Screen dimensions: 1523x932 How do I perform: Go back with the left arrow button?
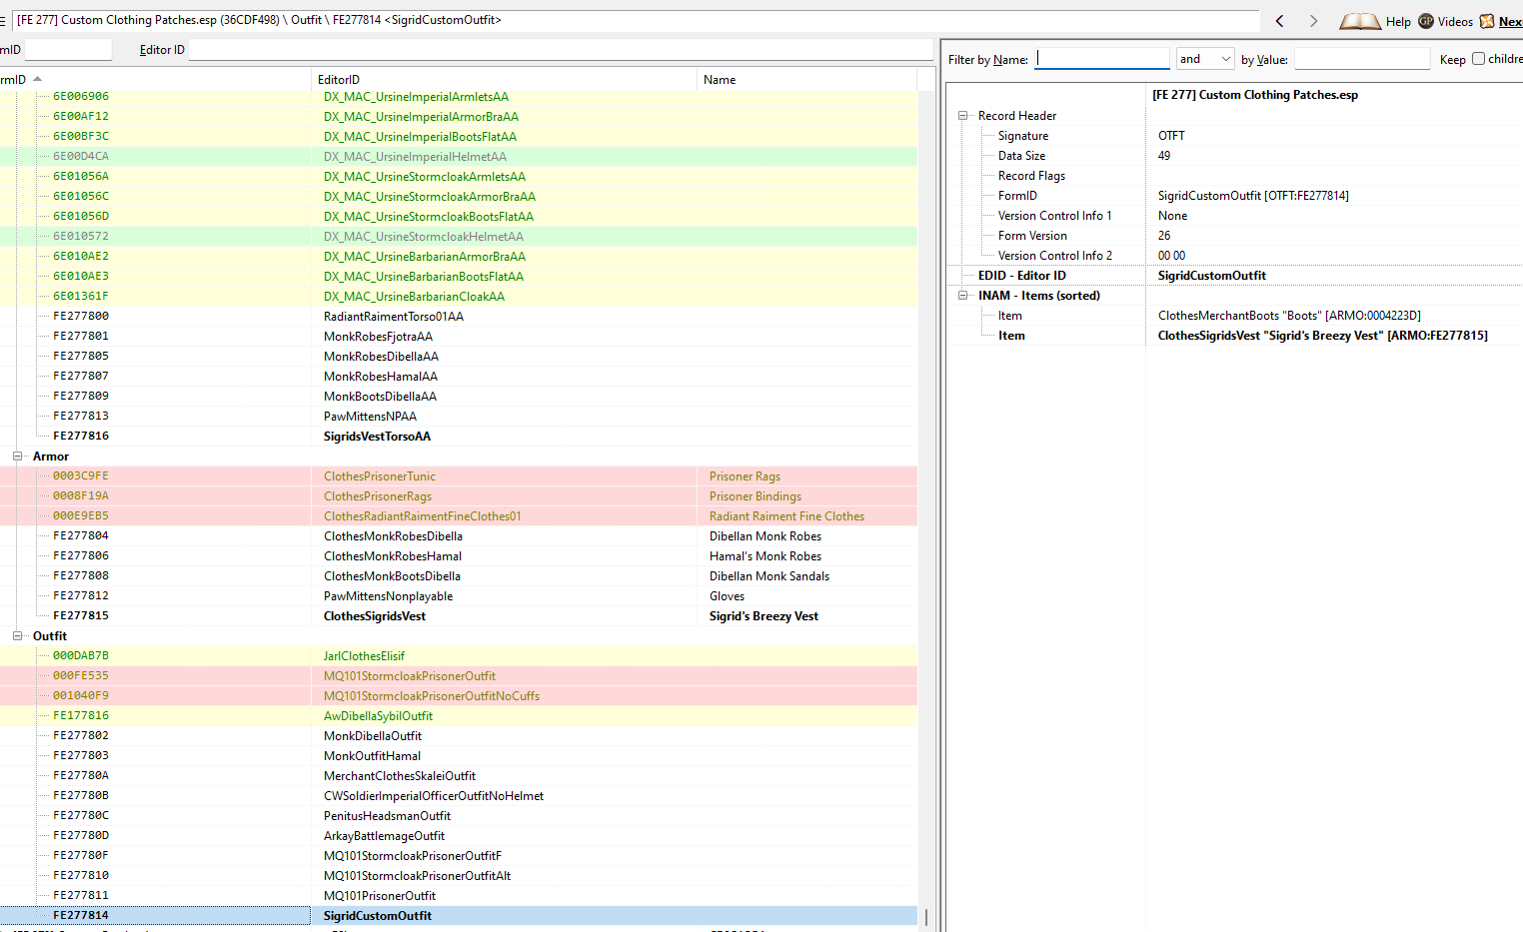point(1279,21)
